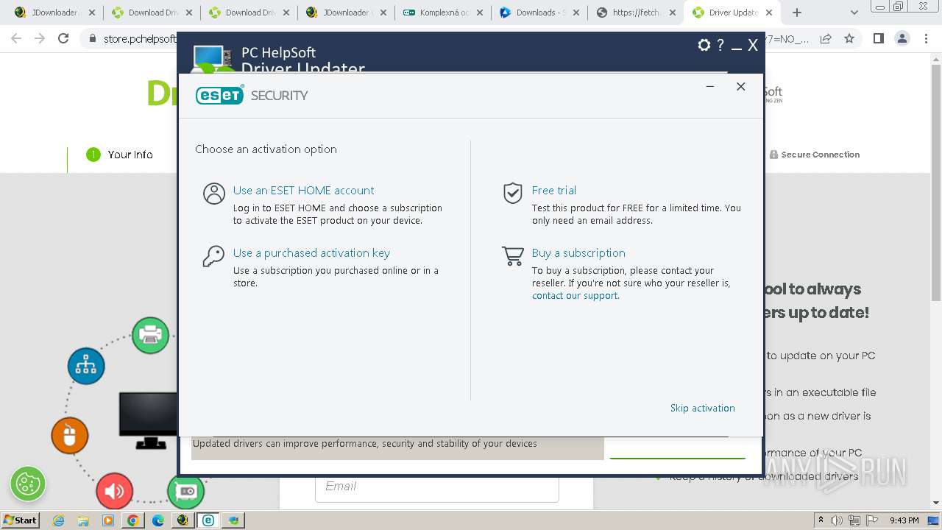The width and height of the screenshot is (942, 530).
Task: Minimize the ESET Security dialog
Action: 709,87
